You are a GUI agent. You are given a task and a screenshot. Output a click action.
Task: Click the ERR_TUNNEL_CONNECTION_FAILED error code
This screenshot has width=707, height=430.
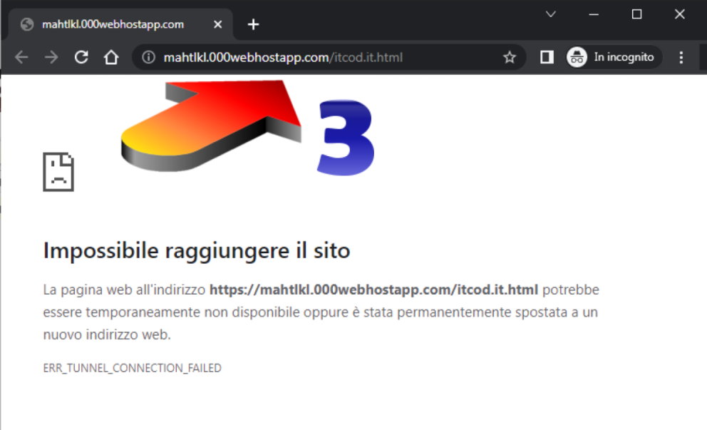(x=132, y=368)
